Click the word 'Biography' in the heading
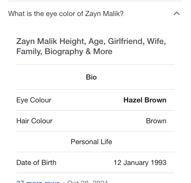 [64, 51]
